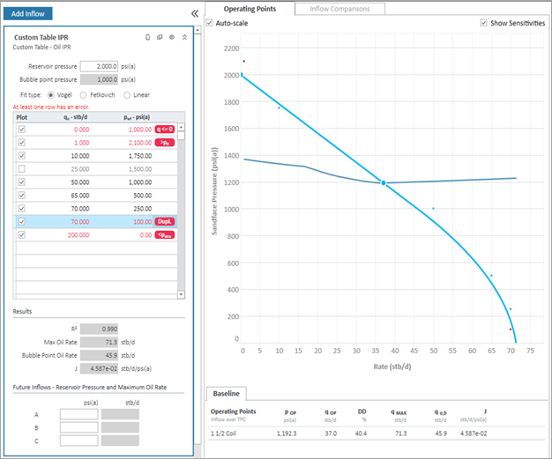Click the red '<Patm' error badge in 200.000 row
This screenshot has width=552, height=459.
coord(165,235)
